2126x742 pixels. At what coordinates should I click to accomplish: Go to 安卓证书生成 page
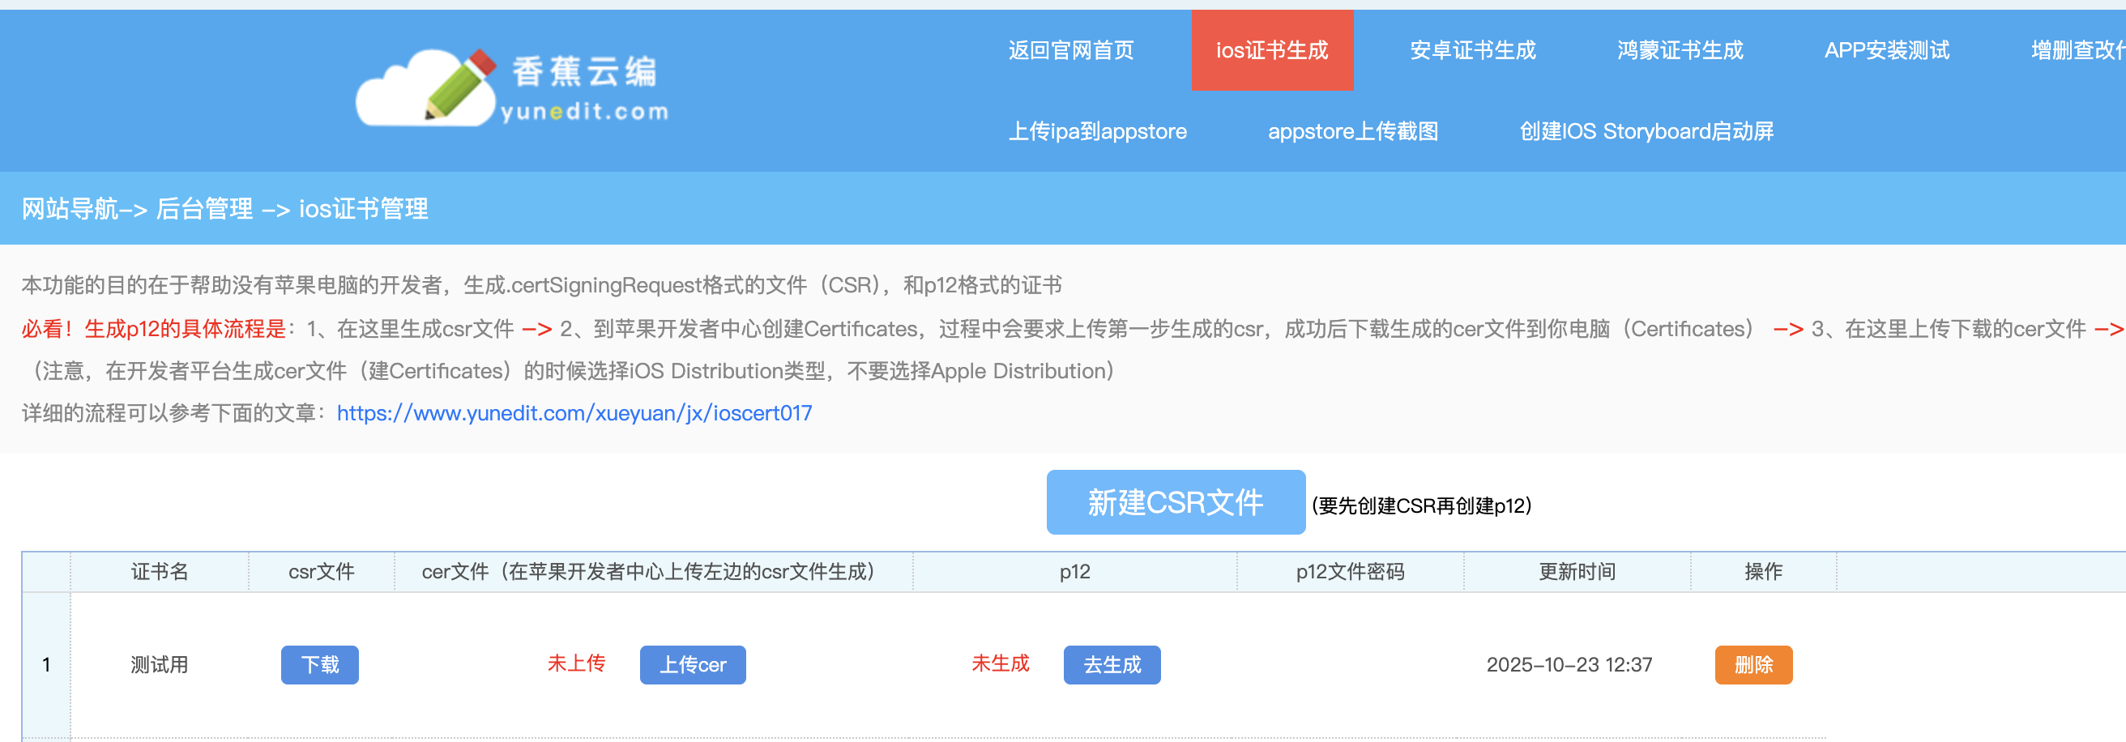(1471, 50)
